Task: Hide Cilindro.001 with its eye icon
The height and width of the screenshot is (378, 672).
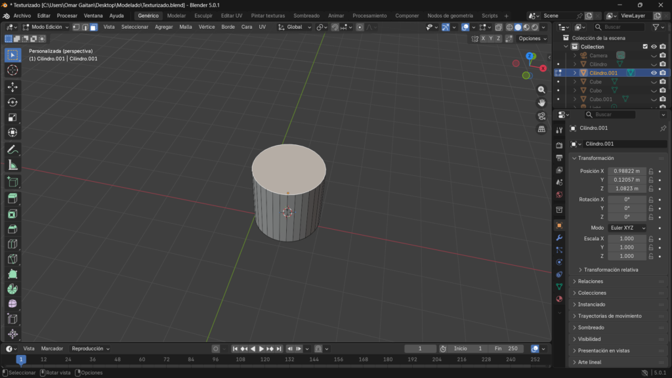Action: (654, 73)
